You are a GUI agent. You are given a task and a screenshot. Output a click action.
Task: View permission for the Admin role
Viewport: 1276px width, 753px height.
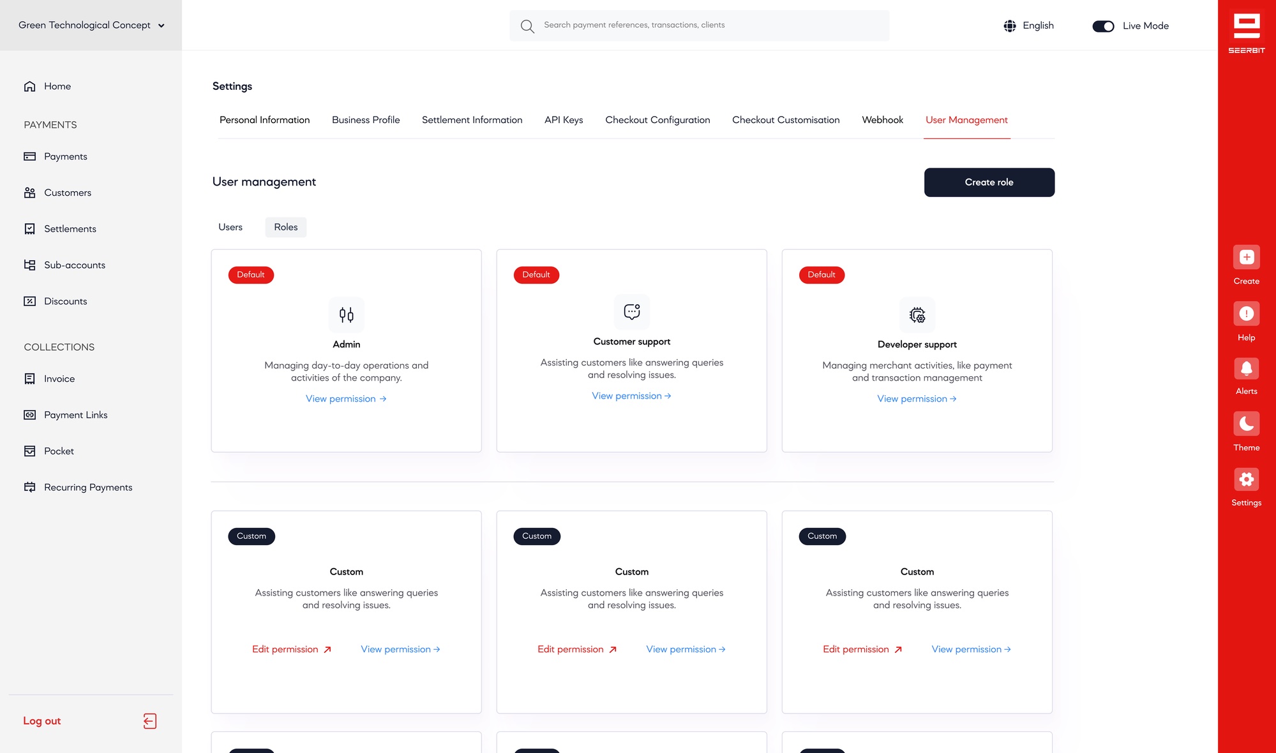pos(346,398)
